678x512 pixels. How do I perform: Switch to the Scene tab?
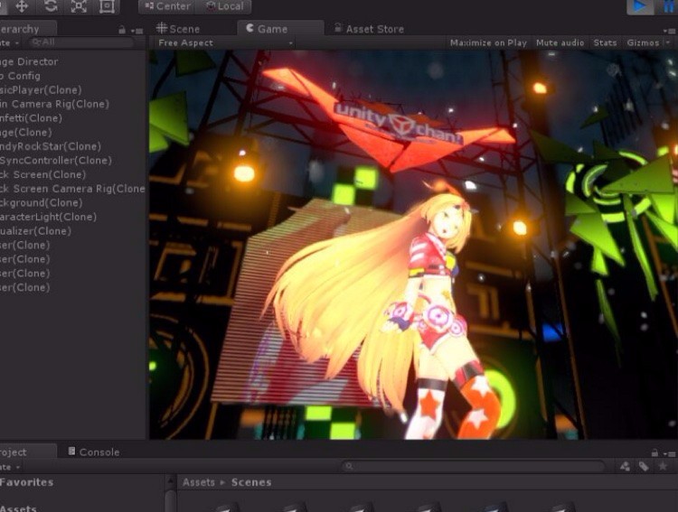(x=178, y=29)
